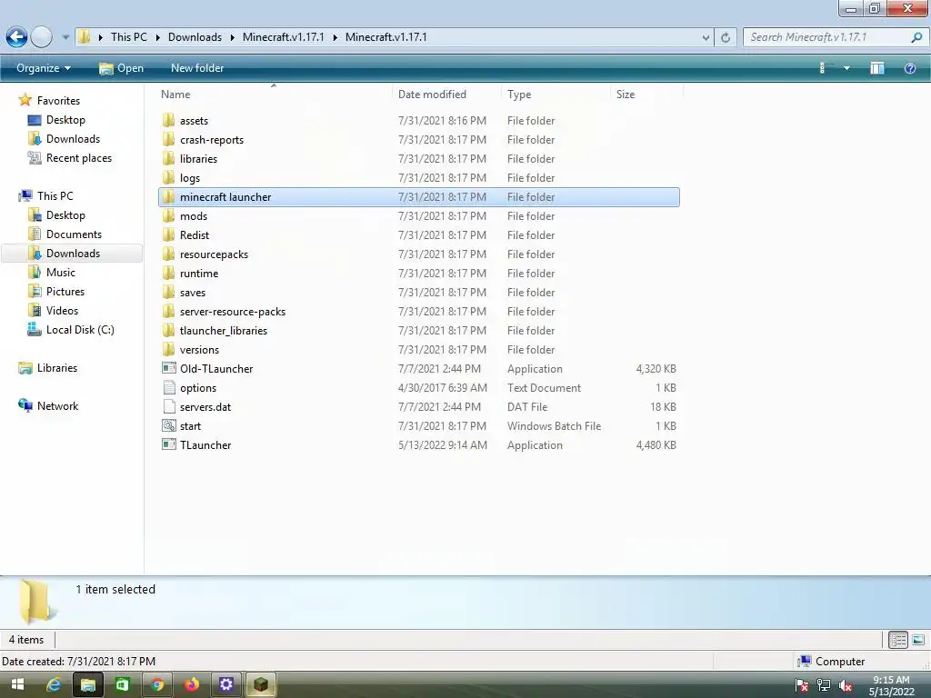Select Downloads in the address path
Viewport: 931px width, 698px height.
tap(195, 37)
